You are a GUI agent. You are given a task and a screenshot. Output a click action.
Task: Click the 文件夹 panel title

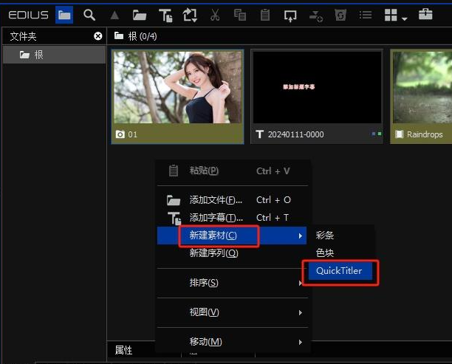click(x=23, y=36)
